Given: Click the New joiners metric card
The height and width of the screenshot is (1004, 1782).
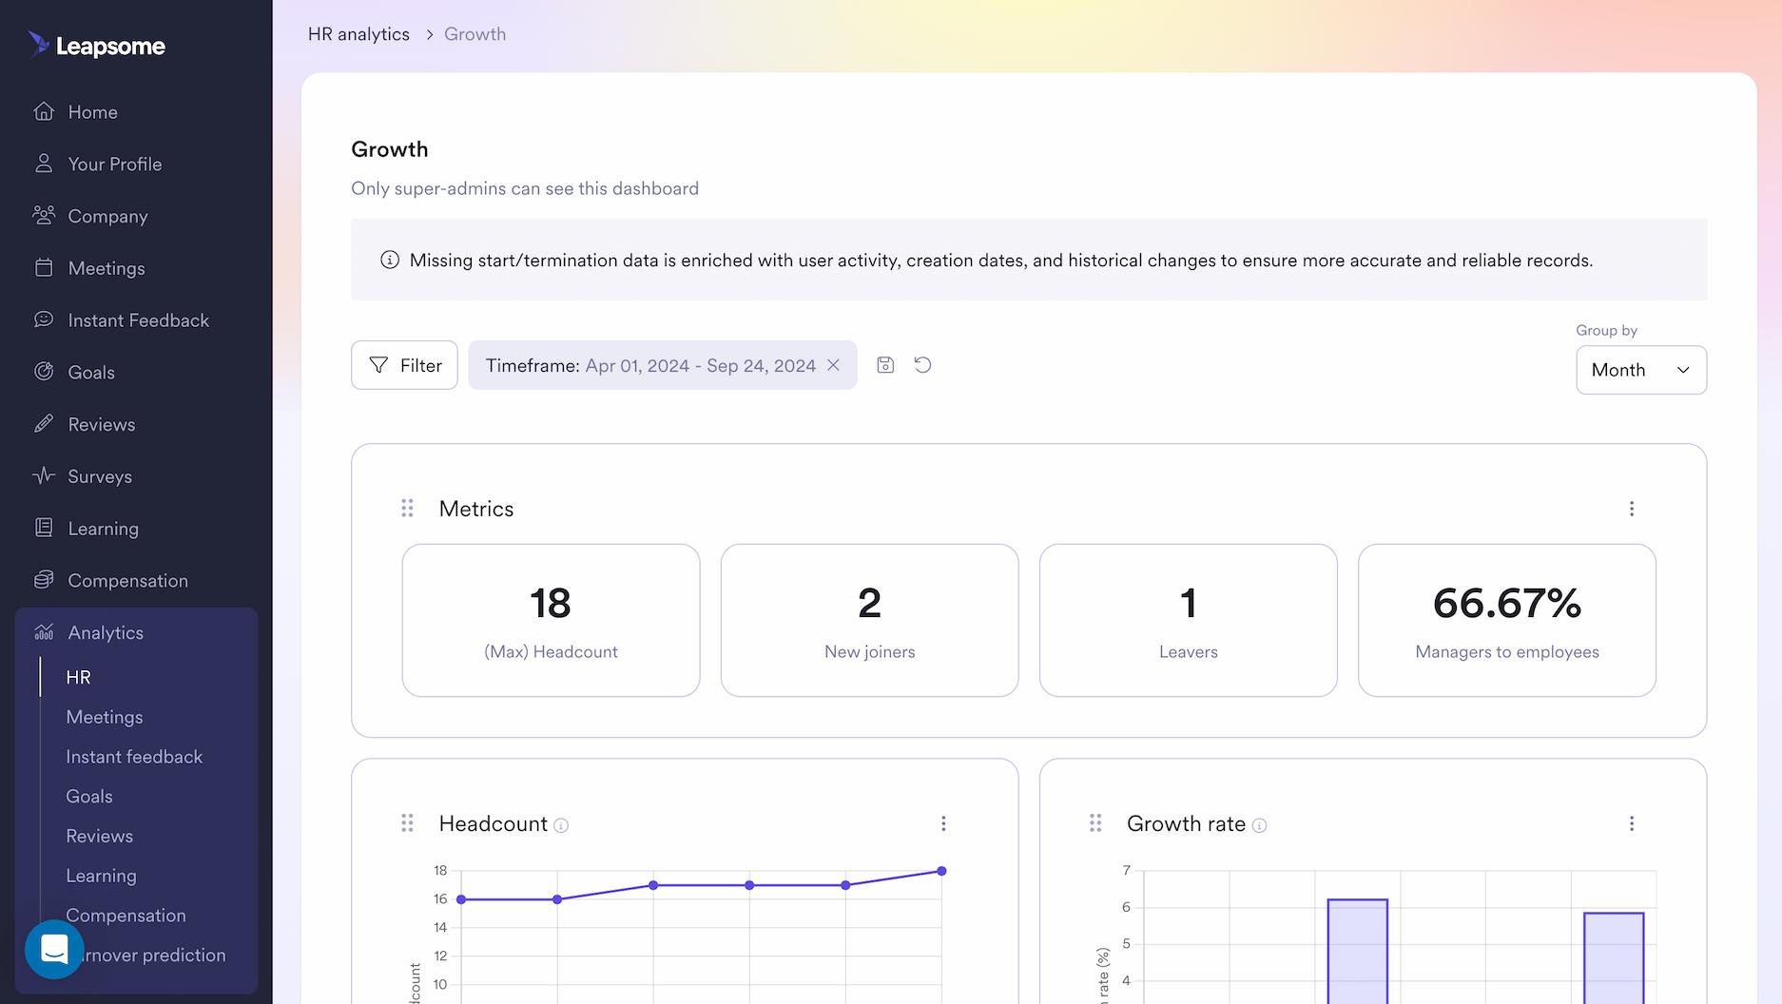Looking at the screenshot, I should coord(869,620).
